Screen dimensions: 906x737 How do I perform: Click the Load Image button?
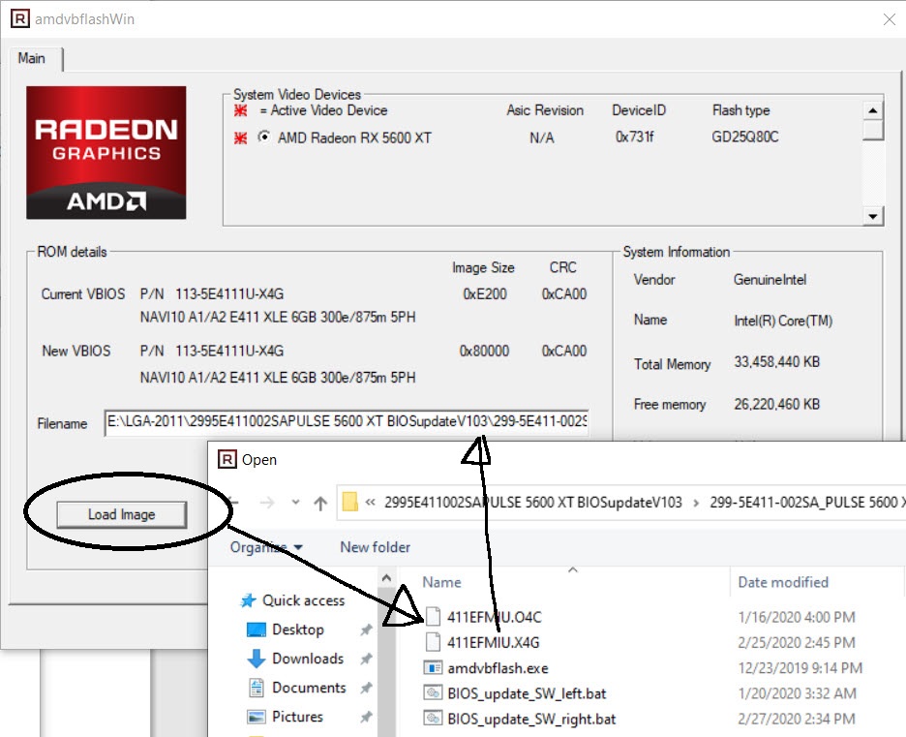(121, 514)
